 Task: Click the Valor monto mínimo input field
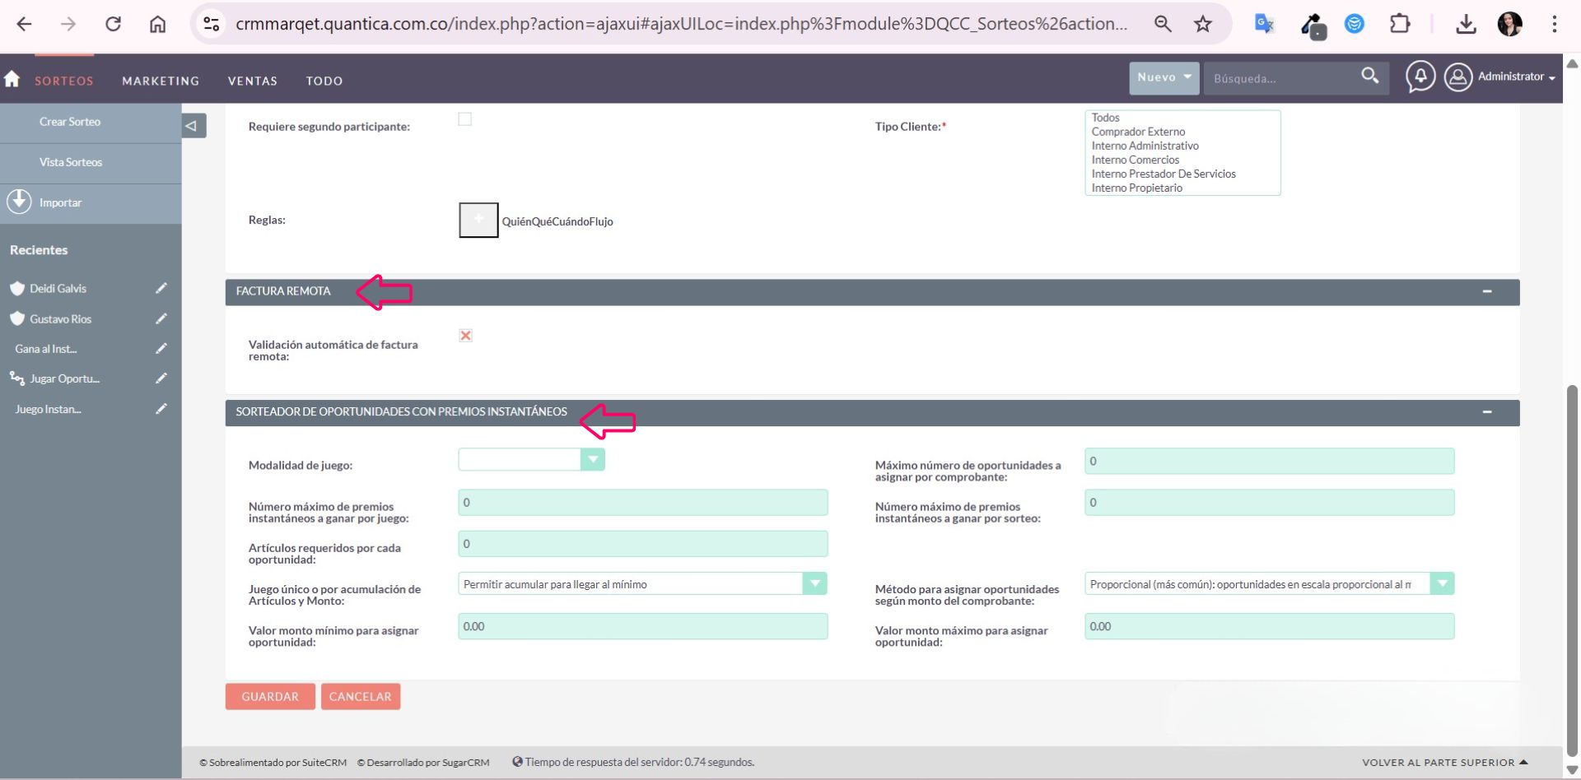tap(642, 627)
